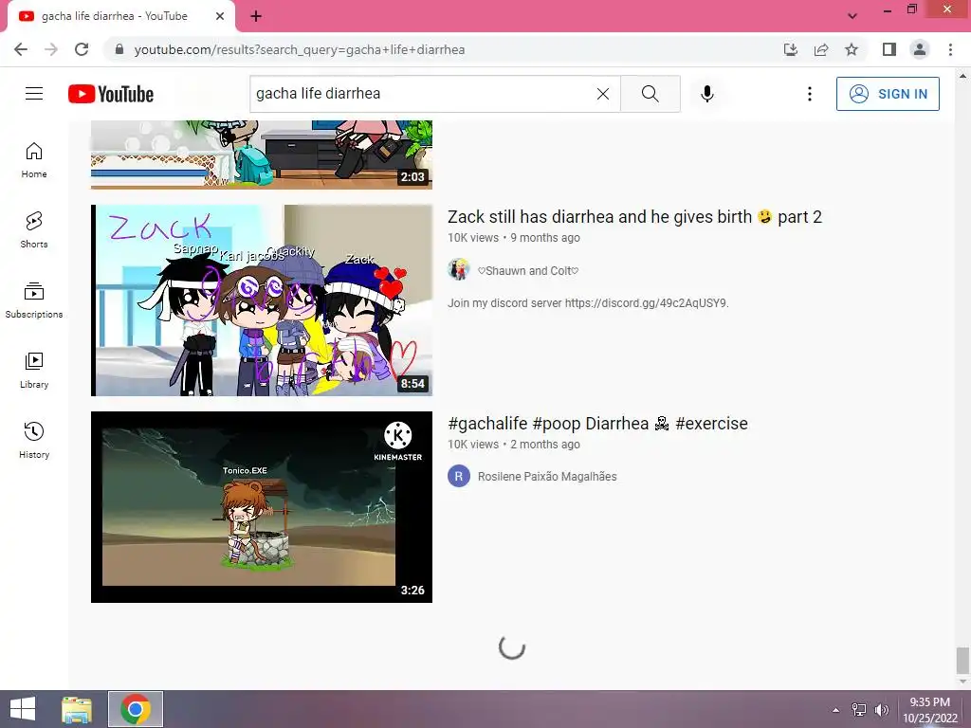
Task: Reload the page
Action: point(82,49)
